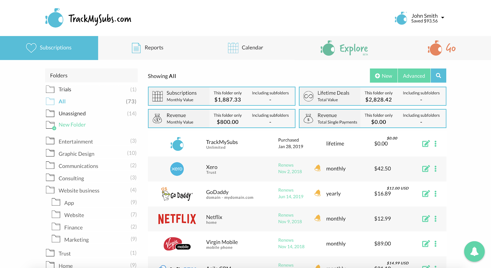Open the Calendar tab

tap(245, 48)
